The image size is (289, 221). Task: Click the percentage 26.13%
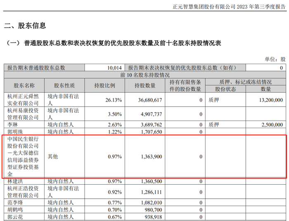point(114,100)
